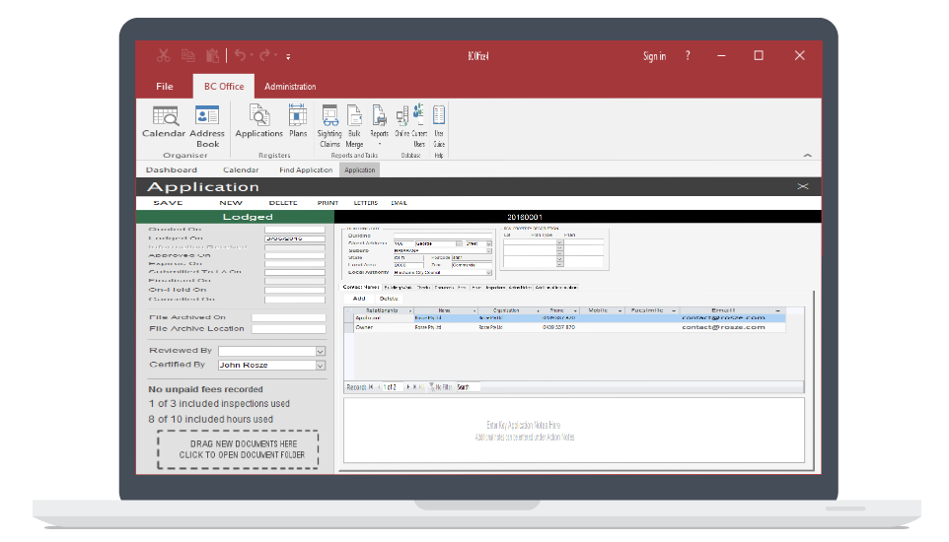
Task: Click the File Archive Location field
Action: pos(288,329)
